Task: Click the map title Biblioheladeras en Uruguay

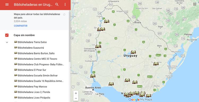Action: click(x=33, y=5)
